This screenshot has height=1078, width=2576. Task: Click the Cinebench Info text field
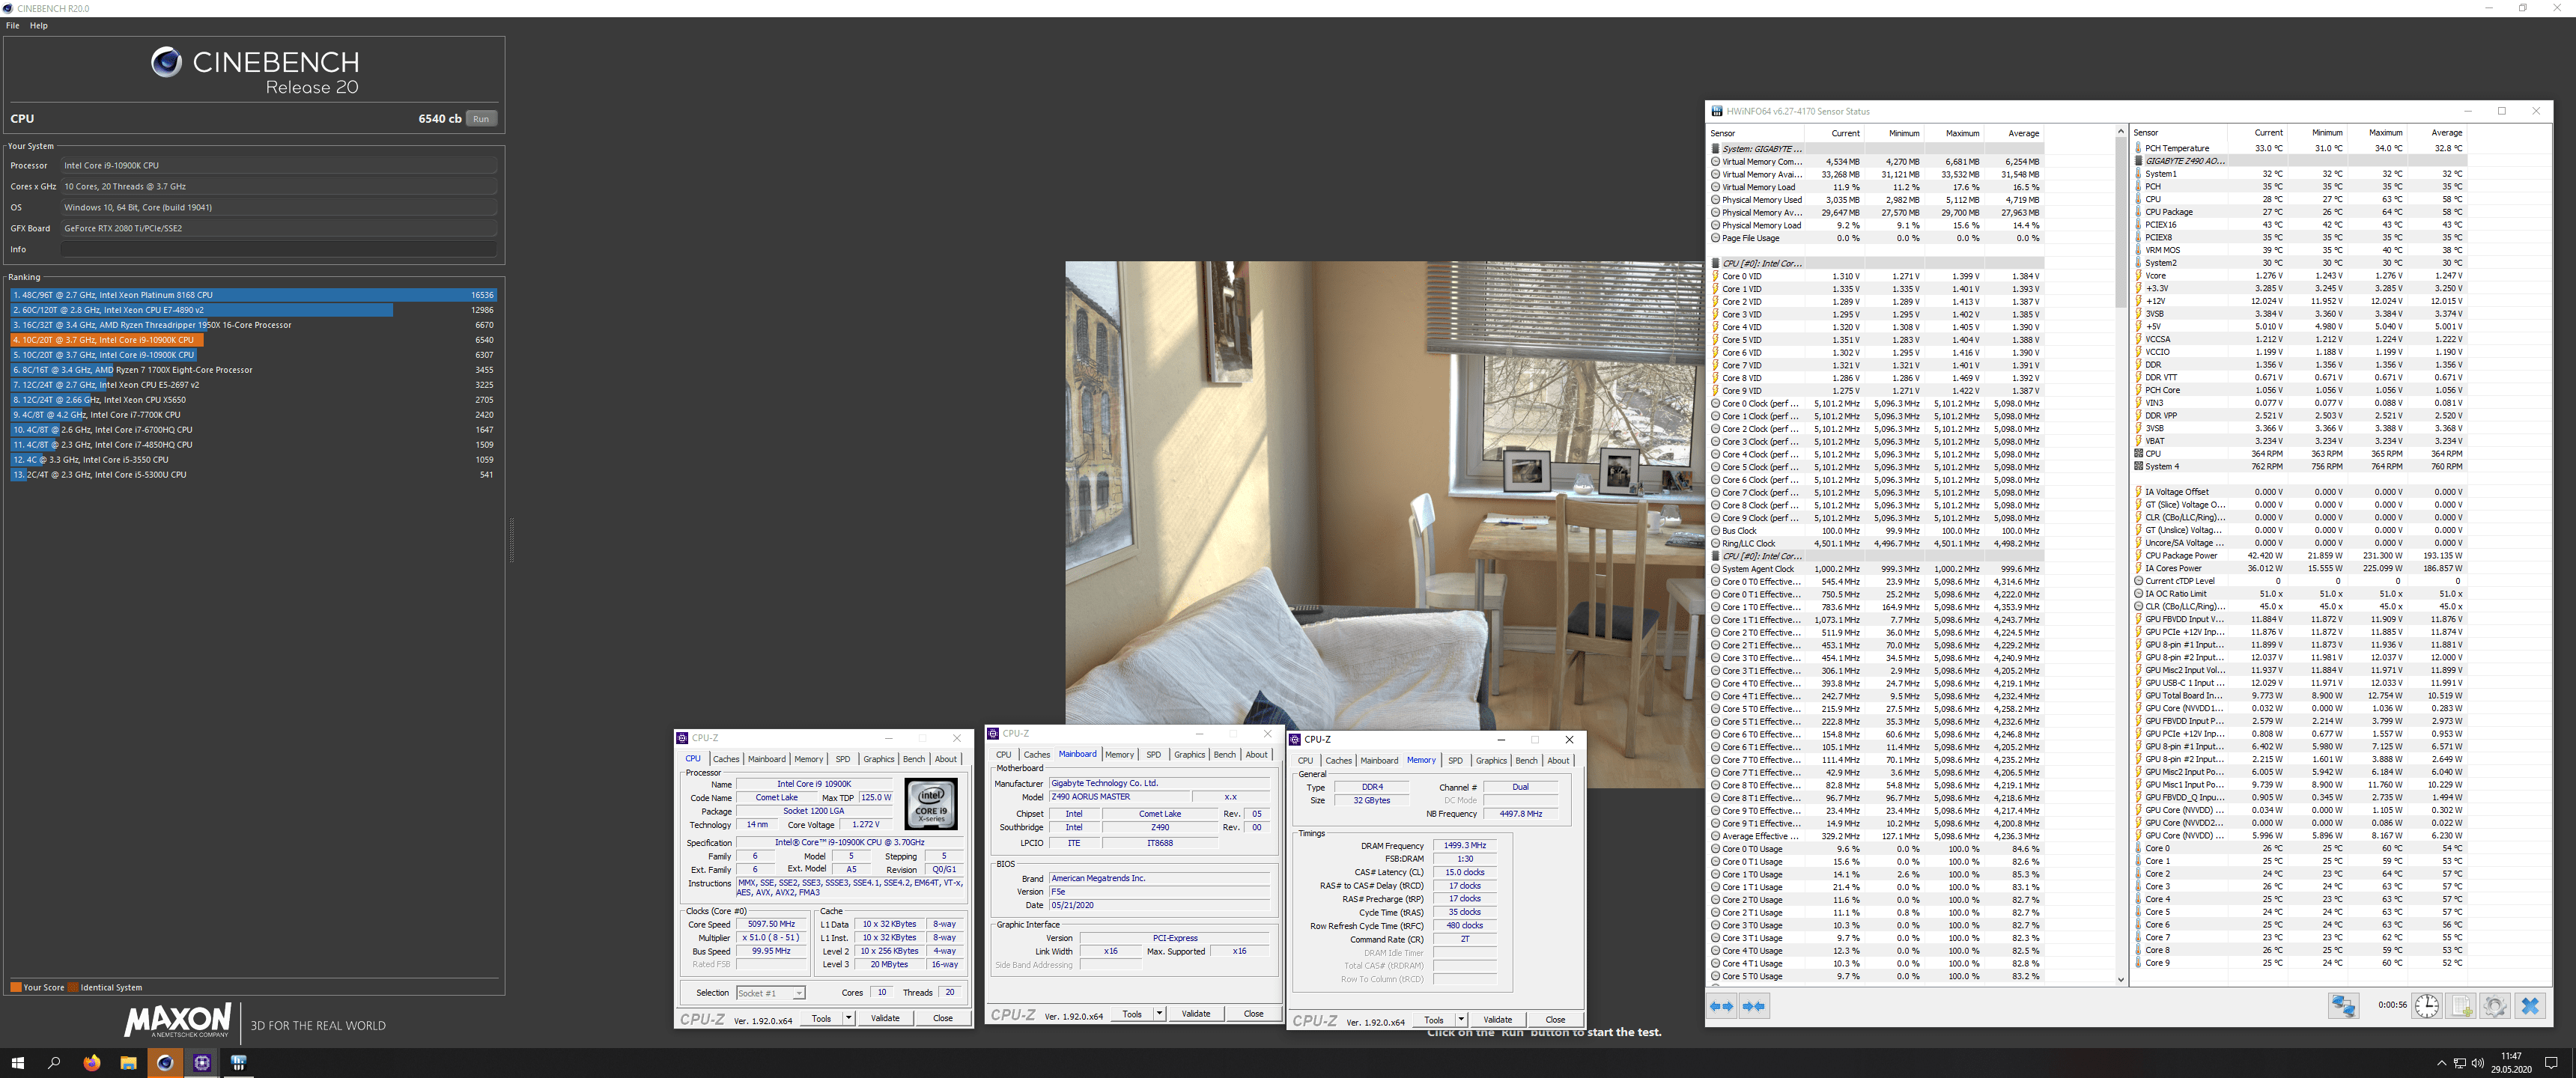point(279,249)
